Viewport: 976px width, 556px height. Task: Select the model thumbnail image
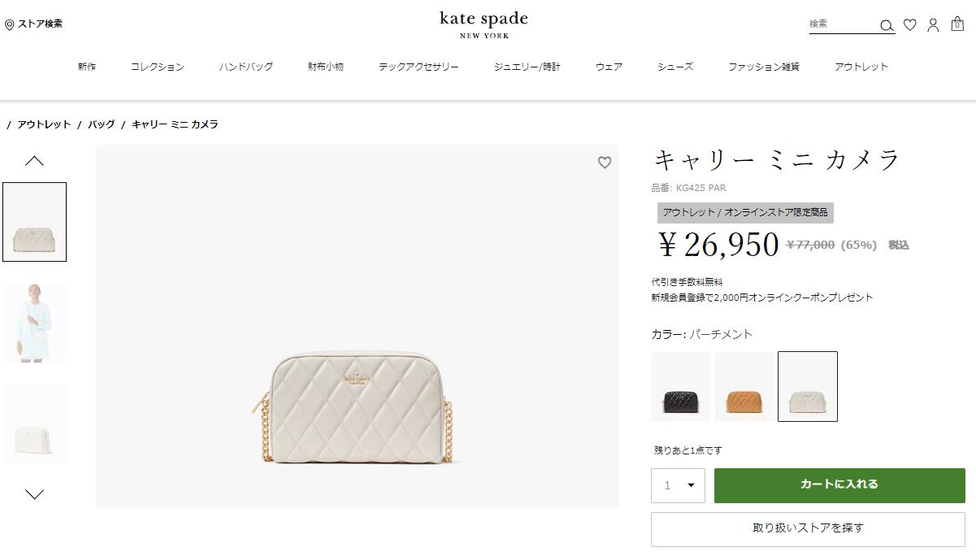34,323
